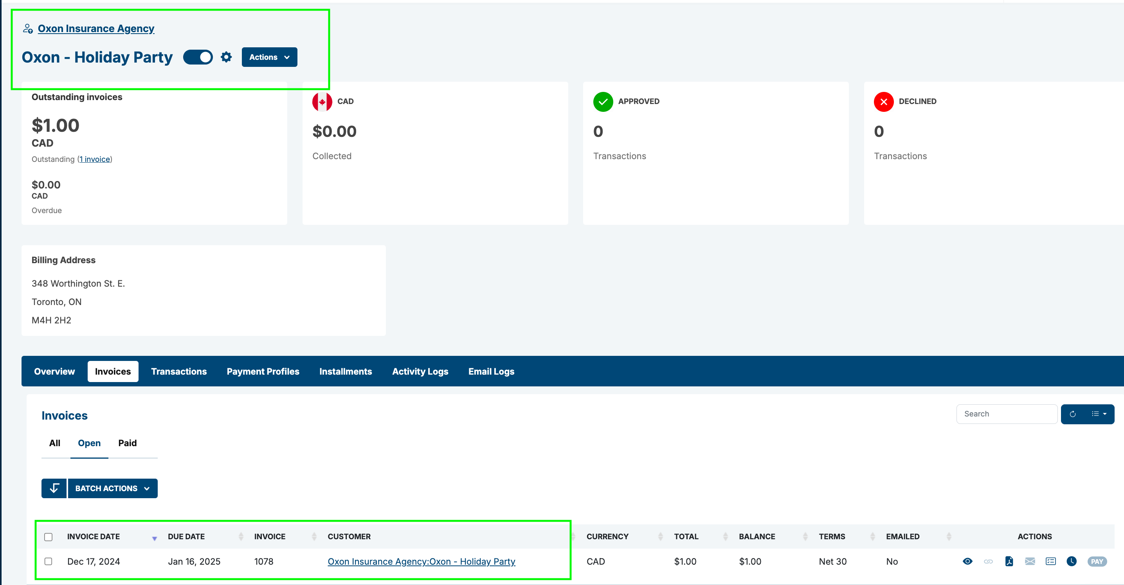Open checklist icon in invoice actions
The width and height of the screenshot is (1124, 585).
pos(1051,561)
